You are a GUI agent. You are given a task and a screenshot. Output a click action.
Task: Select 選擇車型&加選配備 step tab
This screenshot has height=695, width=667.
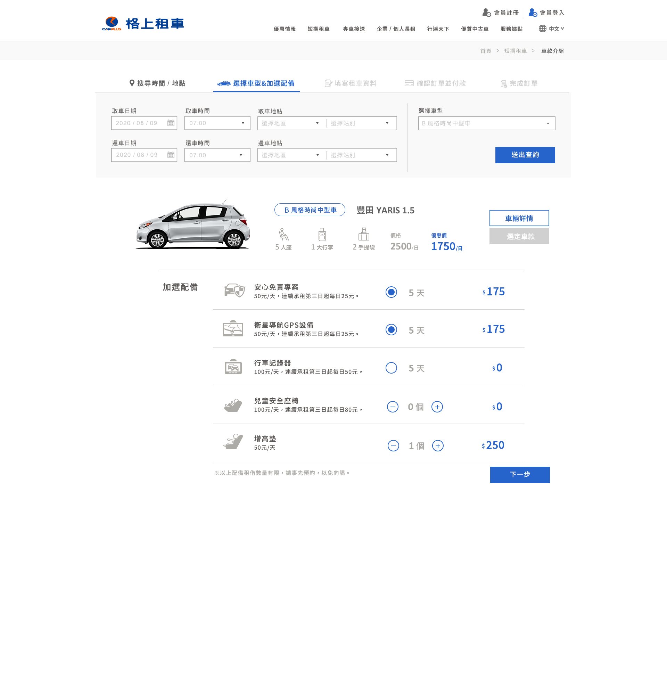[x=256, y=83]
